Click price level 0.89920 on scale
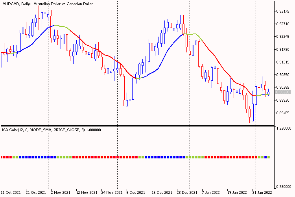 [x=283, y=100]
